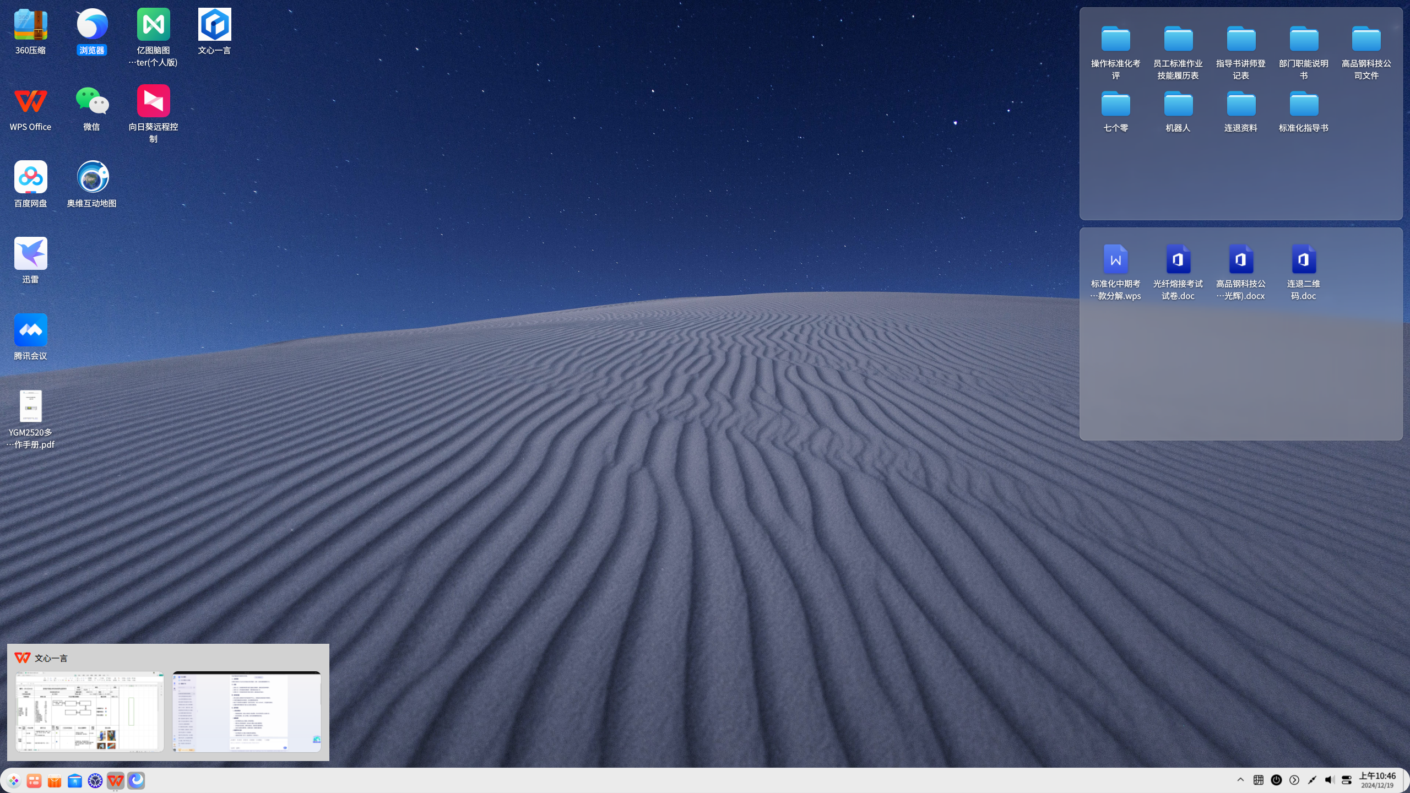
Task: Open the 腾讯会议 meeting icon
Action: coord(30,338)
